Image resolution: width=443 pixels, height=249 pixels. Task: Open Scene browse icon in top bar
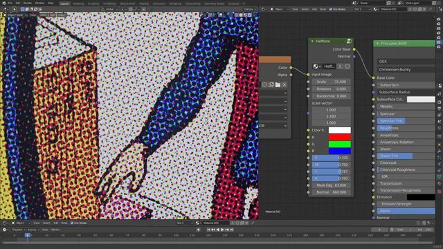point(355,3)
